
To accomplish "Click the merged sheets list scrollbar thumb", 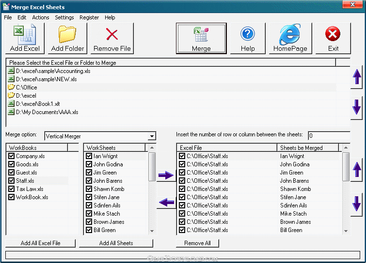I will [346, 167].
